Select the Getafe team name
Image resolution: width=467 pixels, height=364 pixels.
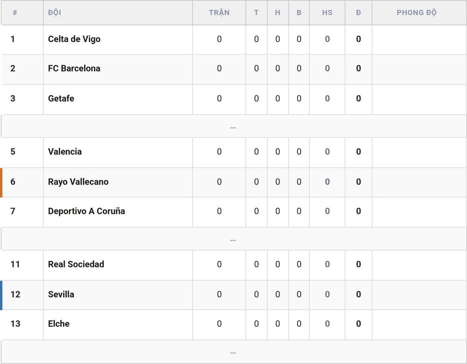[x=61, y=98]
